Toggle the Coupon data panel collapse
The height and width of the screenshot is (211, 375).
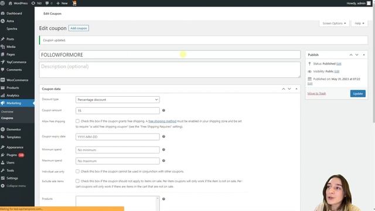tap(296, 89)
